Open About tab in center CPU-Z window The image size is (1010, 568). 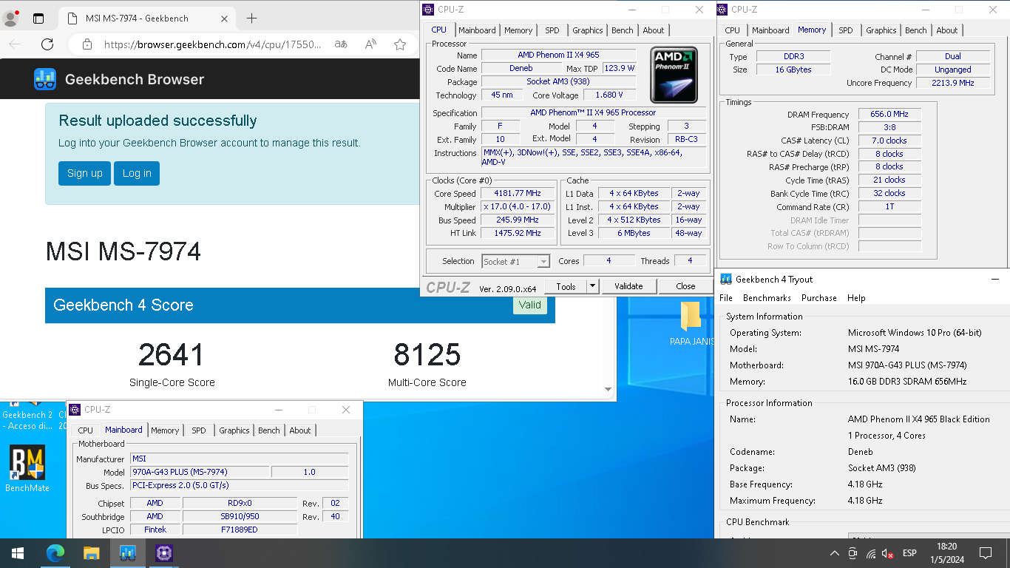point(654,30)
